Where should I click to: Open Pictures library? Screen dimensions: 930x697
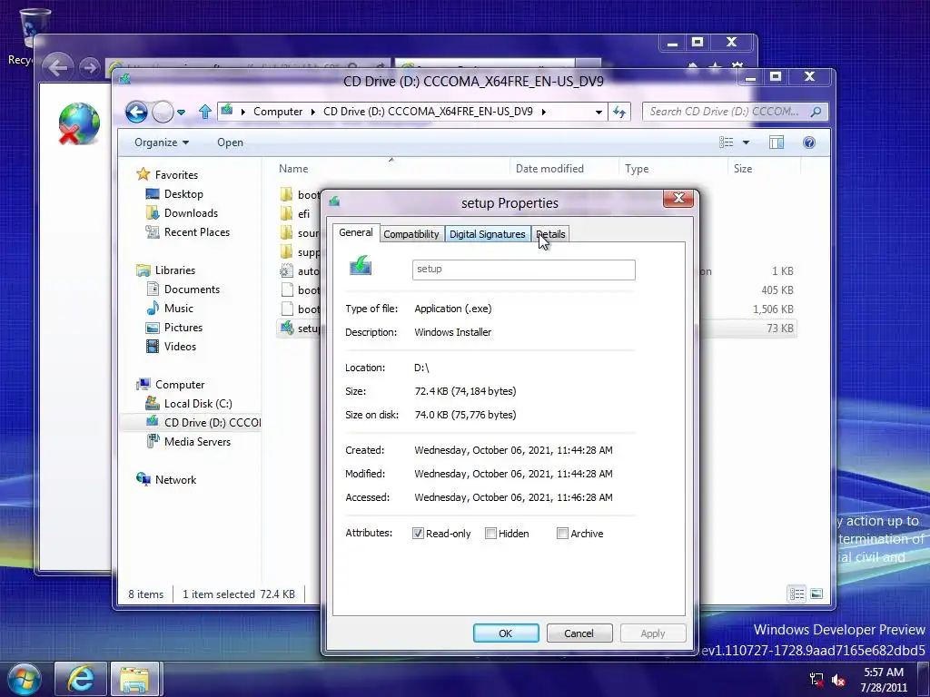tap(183, 327)
